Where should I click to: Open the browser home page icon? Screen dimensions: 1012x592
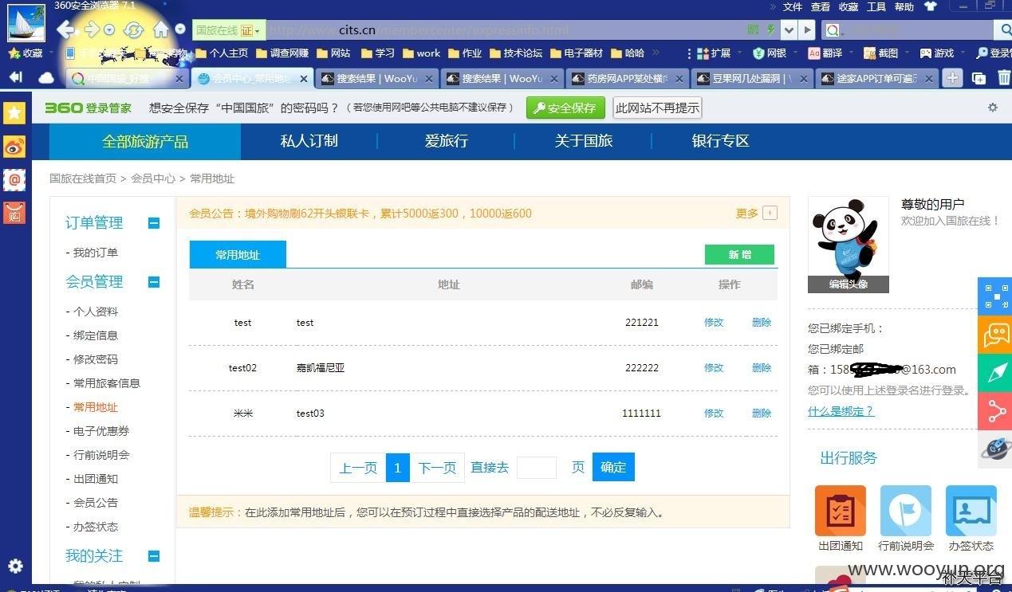coord(161,30)
